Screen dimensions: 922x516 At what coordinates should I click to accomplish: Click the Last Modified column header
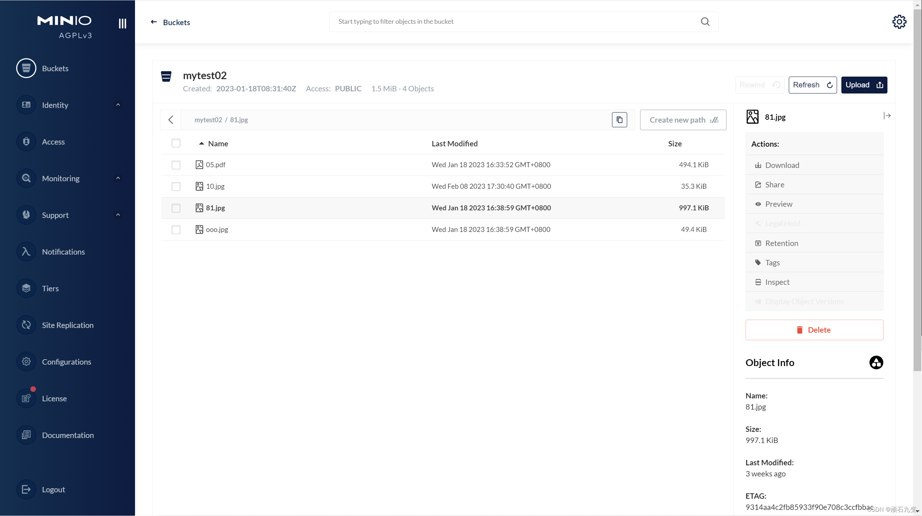pyautogui.click(x=455, y=143)
